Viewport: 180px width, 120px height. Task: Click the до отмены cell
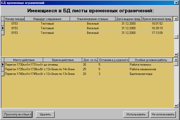pyautogui.click(x=63, y=65)
